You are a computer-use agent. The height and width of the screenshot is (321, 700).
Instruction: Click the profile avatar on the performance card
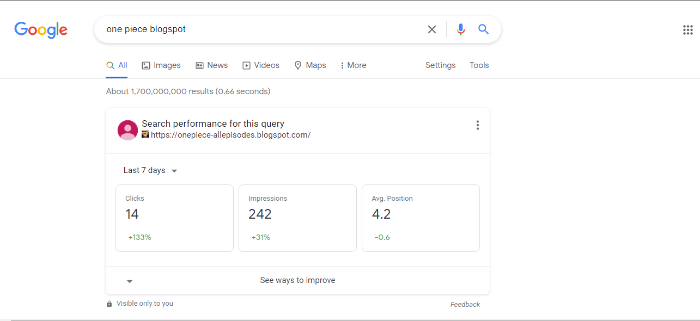(x=127, y=130)
